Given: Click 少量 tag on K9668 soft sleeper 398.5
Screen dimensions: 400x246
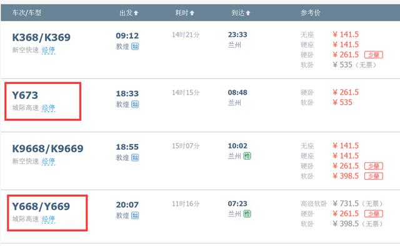Looking at the screenshot, I should click(374, 176).
